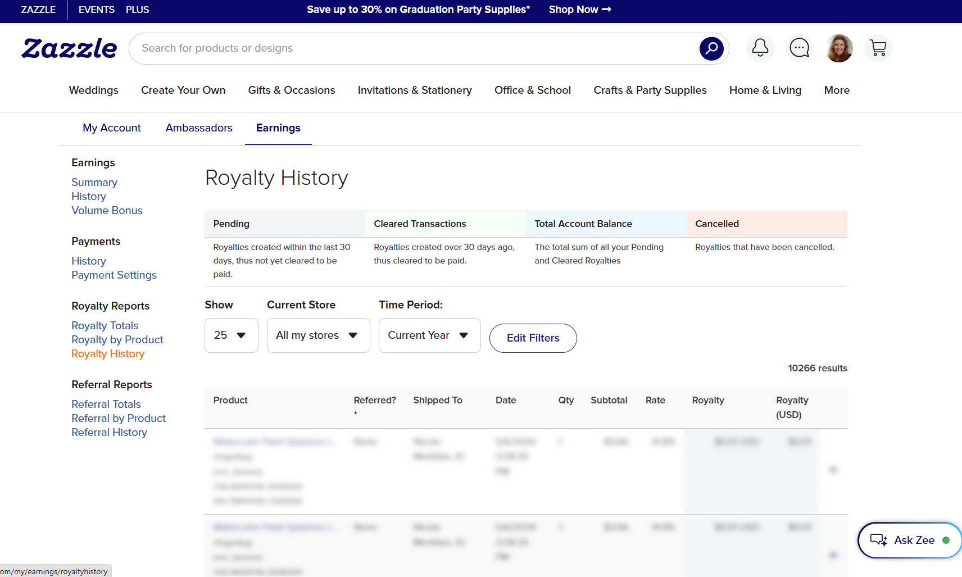This screenshot has width=962, height=577.
Task: Open the Invitations & Stationery menu
Action: (415, 90)
